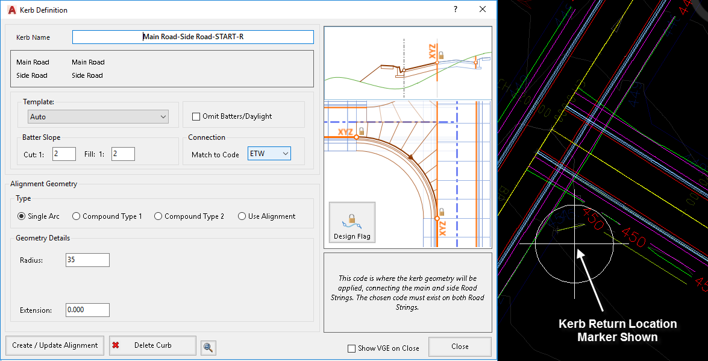
Task: Pick the Use Alignment radio option
Action: click(x=242, y=216)
